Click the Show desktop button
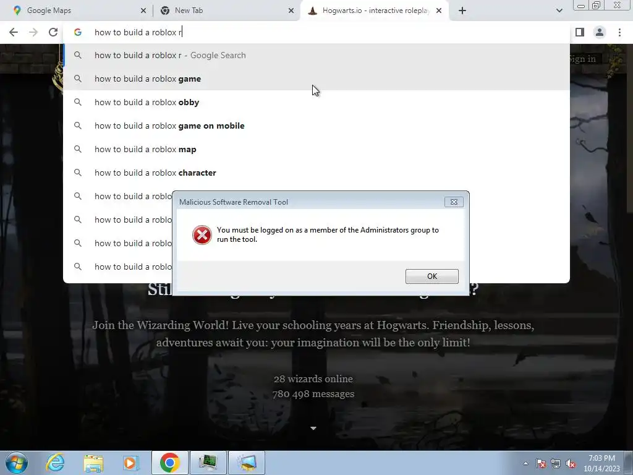The width and height of the screenshot is (633, 475). 629,463
